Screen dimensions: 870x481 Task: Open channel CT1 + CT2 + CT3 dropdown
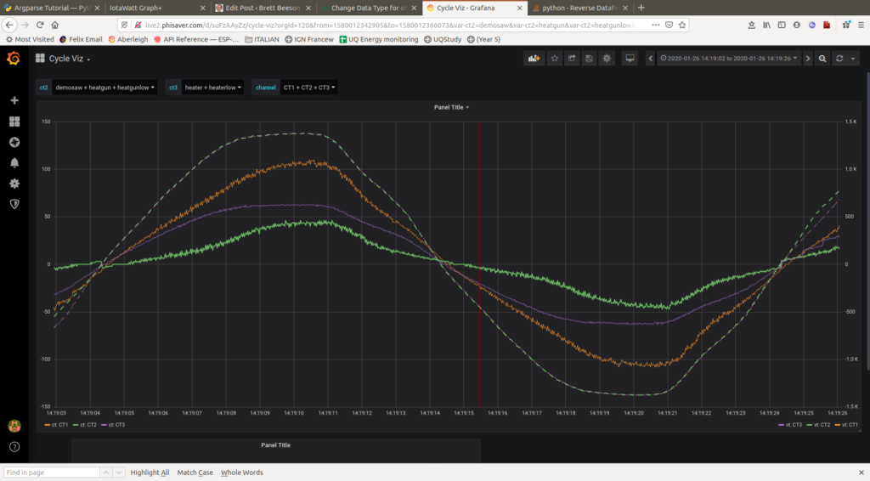[309, 88]
